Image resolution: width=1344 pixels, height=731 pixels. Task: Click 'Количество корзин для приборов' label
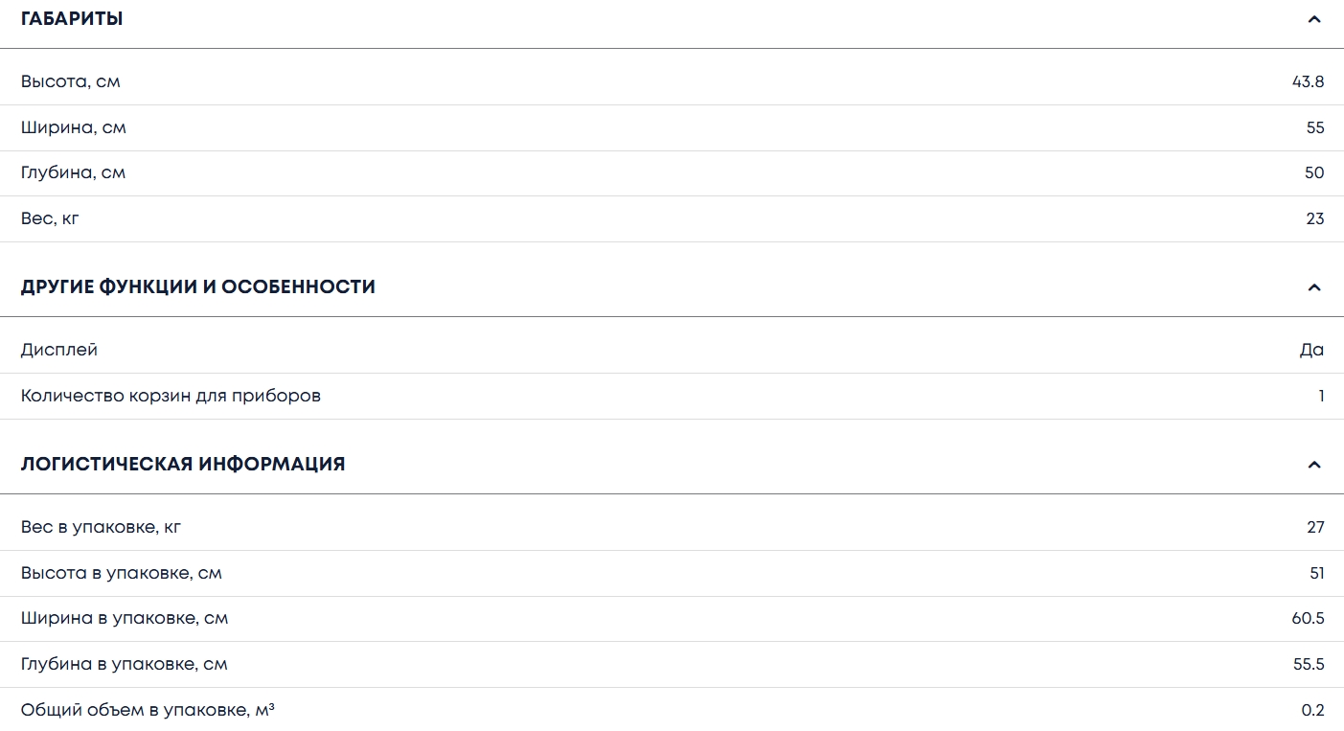pos(171,396)
